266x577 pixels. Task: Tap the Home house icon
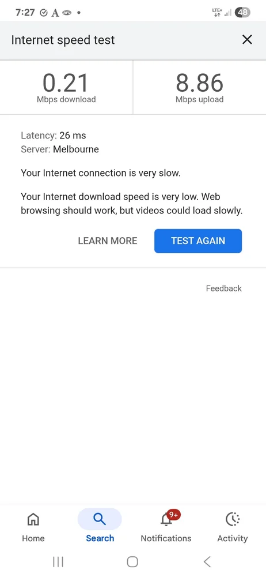coord(33,519)
